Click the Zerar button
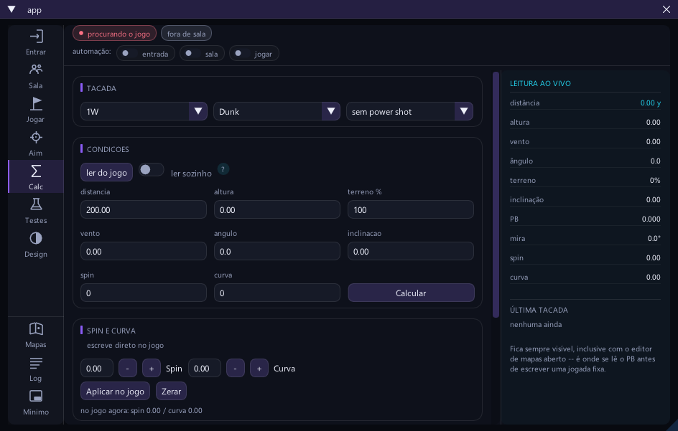The image size is (678, 431). coord(171,392)
